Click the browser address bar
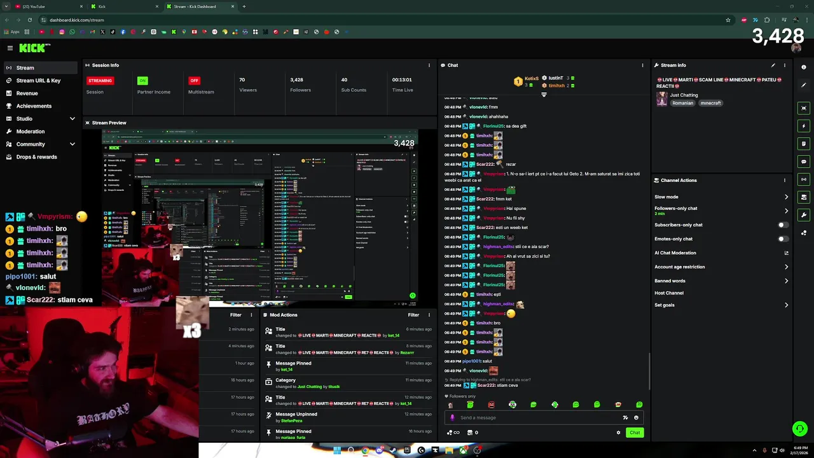This screenshot has height=458, width=814. coord(382,20)
